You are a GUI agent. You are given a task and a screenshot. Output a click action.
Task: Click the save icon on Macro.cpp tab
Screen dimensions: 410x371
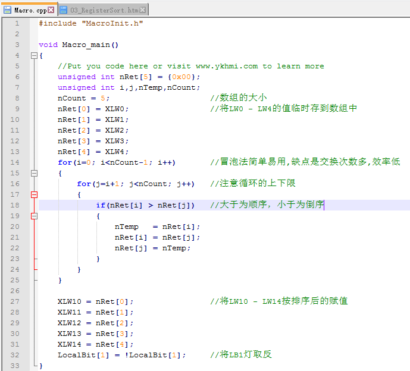tap(8, 10)
